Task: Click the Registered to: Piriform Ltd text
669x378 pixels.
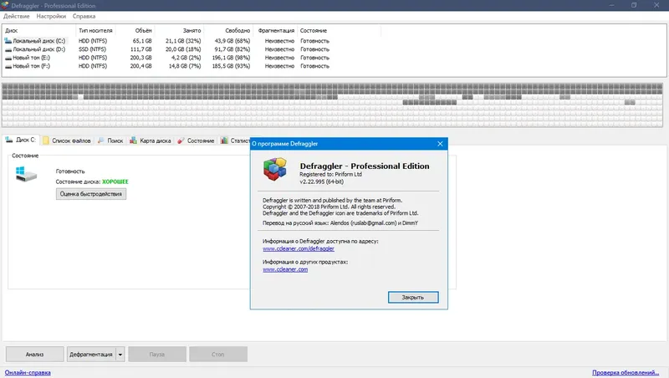Action: coord(330,174)
